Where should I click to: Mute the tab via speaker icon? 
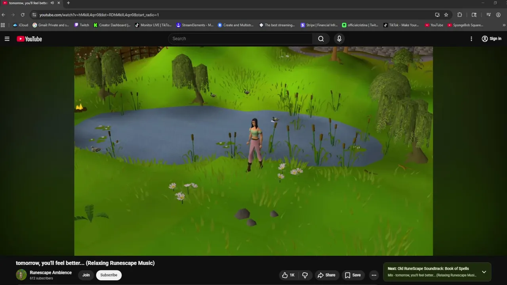(x=52, y=3)
